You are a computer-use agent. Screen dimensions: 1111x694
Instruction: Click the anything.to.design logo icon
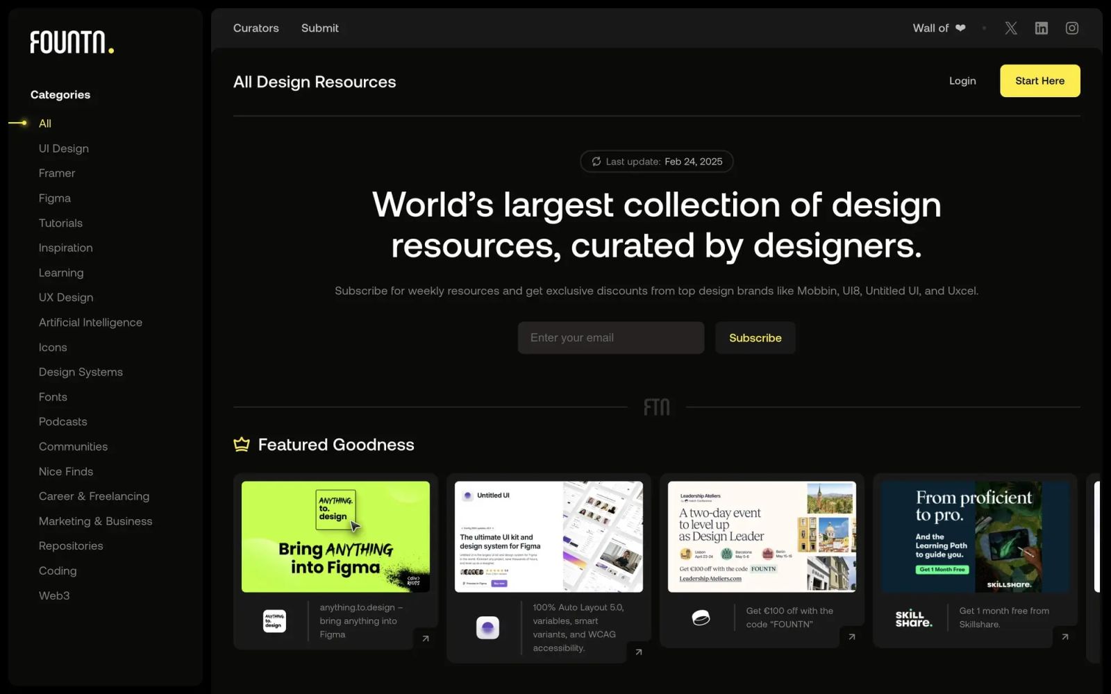274,621
